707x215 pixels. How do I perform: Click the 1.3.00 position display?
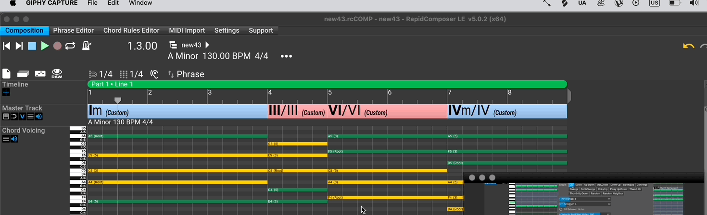pyautogui.click(x=142, y=46)
